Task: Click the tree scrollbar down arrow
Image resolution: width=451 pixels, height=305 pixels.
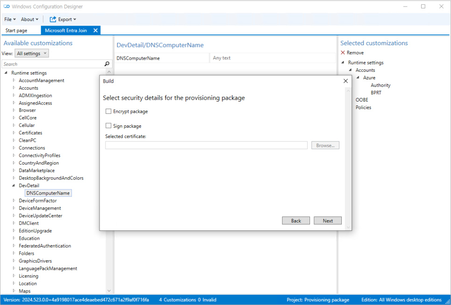Action: tap(109, 291)
